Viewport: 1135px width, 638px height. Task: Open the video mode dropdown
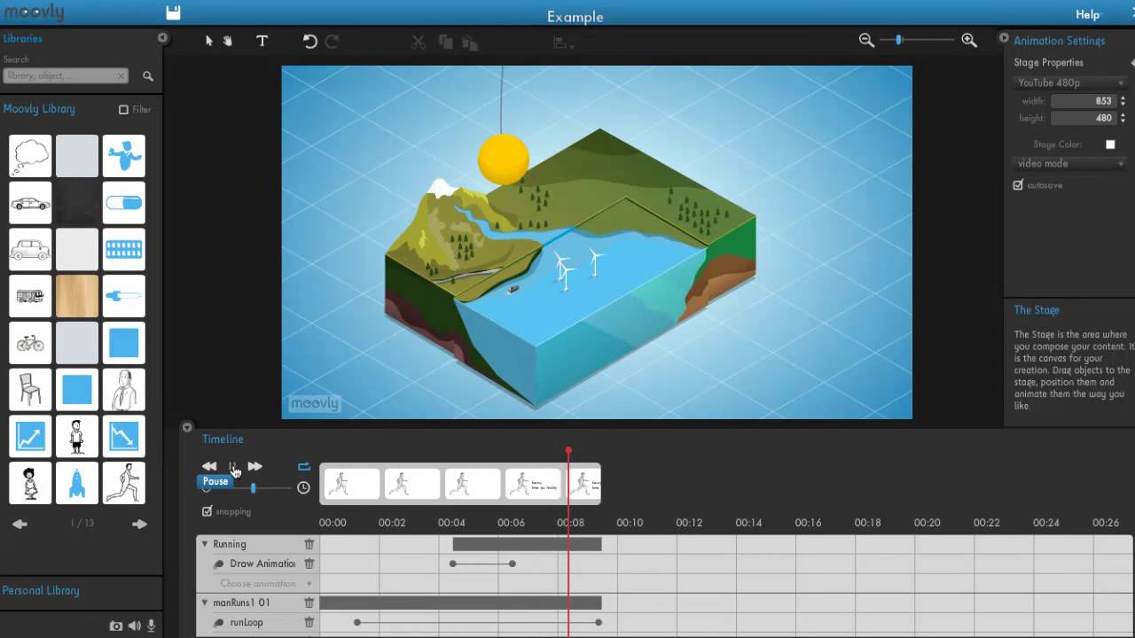coord(1069,164)
